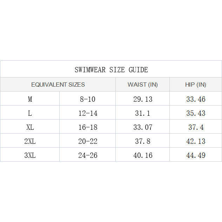222x222 pixels.
Task: Select the 3XL size cell
Action: point(30,155)
